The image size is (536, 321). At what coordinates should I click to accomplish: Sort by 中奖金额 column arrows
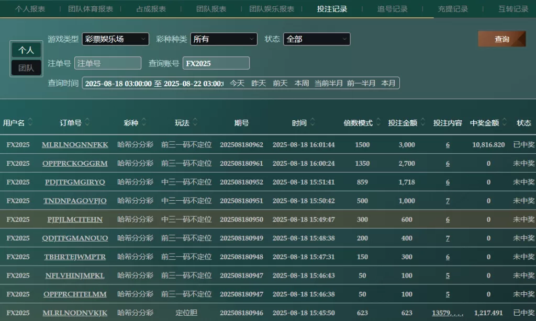[x=505, y=122]
